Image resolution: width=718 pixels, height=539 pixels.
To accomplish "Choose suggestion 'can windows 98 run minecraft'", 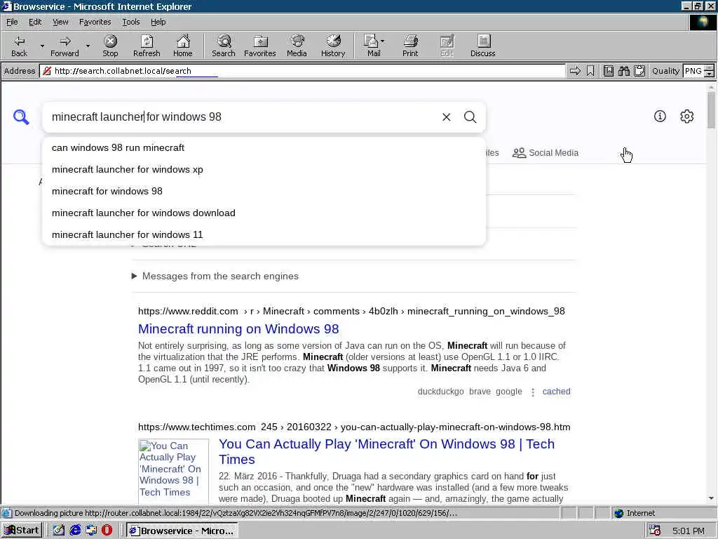I will tap(264, 147).
